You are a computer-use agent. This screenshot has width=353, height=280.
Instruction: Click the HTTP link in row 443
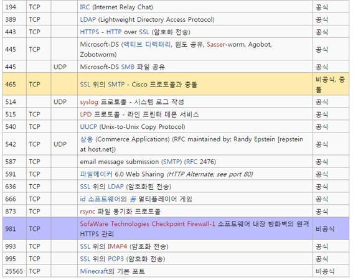pyautogui.click(x=114, y=32)
